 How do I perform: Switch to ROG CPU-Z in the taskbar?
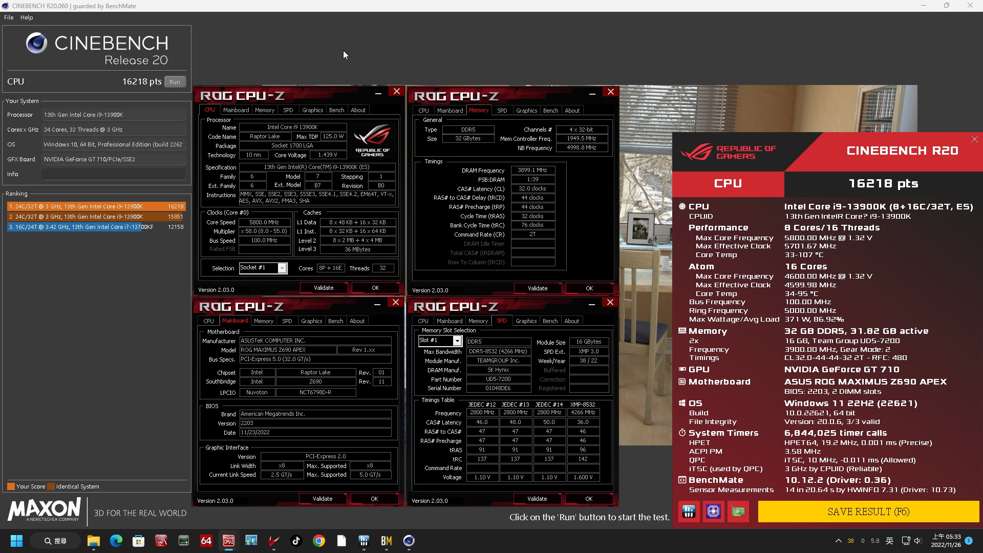[228, 541]
